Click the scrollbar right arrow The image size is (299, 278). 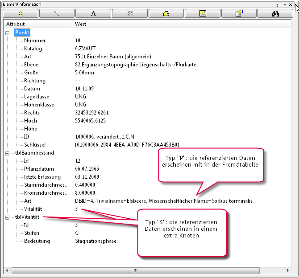pyautogui.click(x=288, y=270)
